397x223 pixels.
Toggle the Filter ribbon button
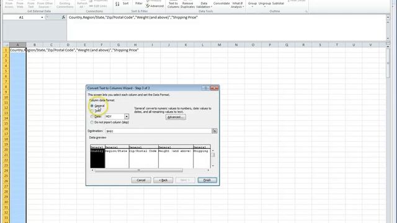click(x=139, y=3)
